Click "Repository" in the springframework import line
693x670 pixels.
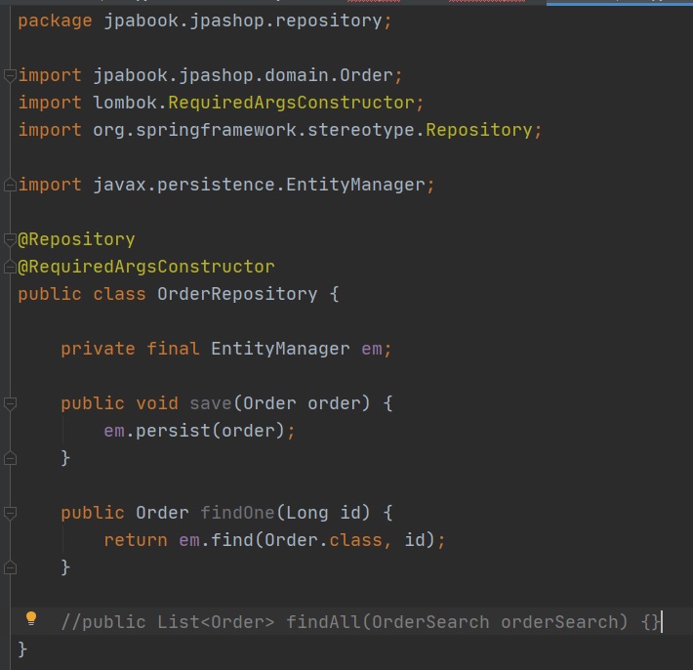point(479,130)
